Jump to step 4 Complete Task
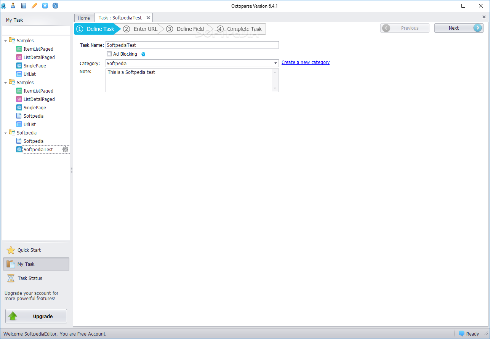Image resolution: width=490 pixels, height=339 pixels. click(x=240, y=29)
